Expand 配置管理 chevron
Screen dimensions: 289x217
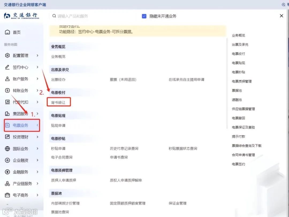[x=37, y=55]
